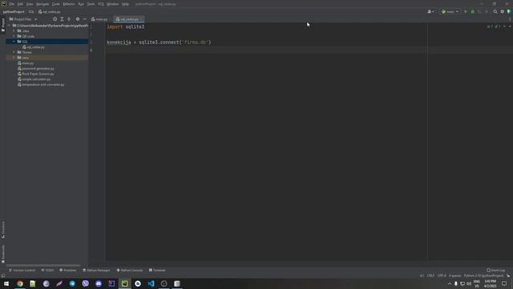Select the SQL folder row
This screenshot has width=513, height=289.
pos(47,42)
